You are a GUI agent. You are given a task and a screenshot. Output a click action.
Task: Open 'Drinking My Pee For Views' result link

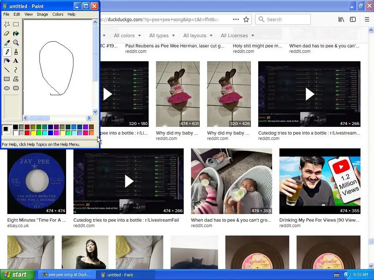coord(319,220)
